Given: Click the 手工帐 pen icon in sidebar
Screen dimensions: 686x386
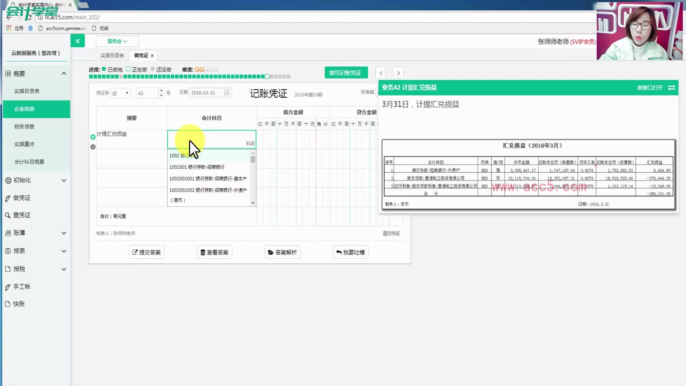Looking at the screenshot, I should 8,286.
